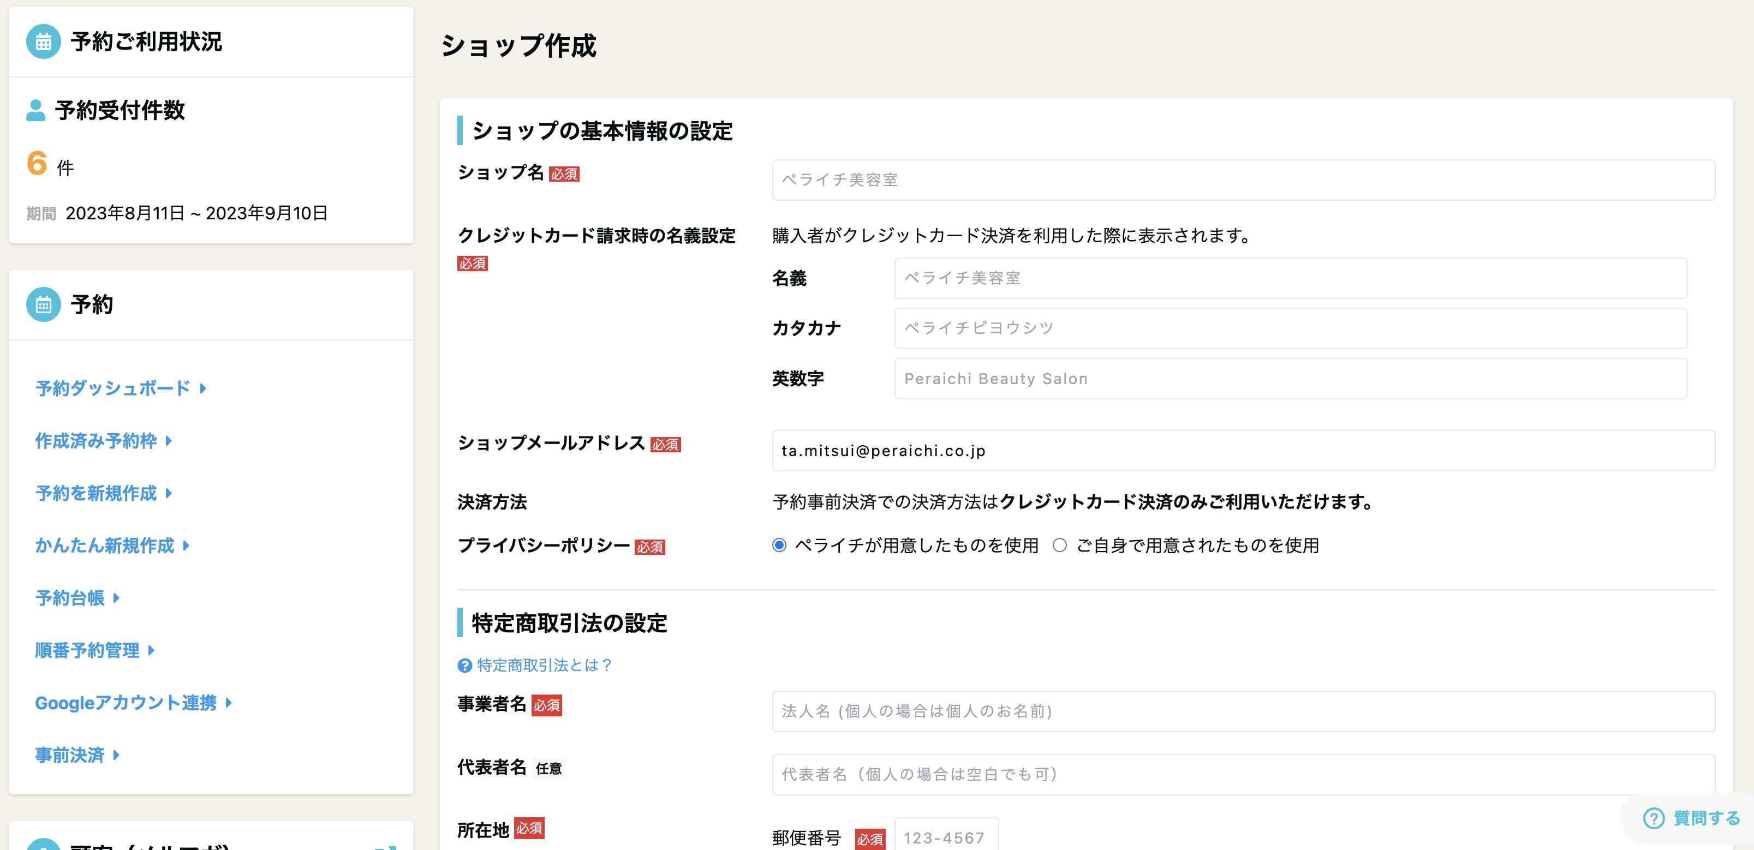Select ペライチが用意したものを使用 radio button

780,545
